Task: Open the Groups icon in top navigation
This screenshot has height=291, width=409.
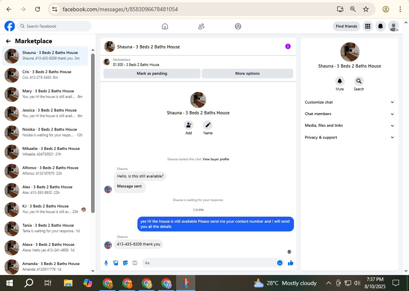Action: [x=238, y=26]
